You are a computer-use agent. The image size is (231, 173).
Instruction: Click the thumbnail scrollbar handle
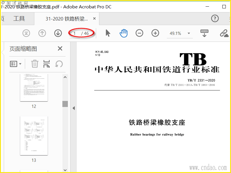coord(65,104)
